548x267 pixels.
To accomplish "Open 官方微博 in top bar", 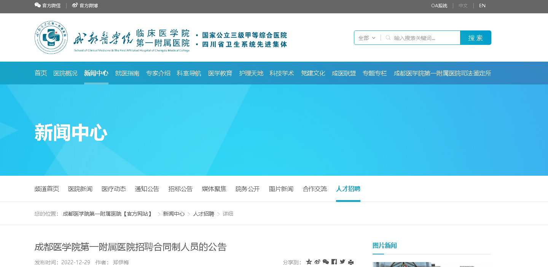I will tap(85, 6).
